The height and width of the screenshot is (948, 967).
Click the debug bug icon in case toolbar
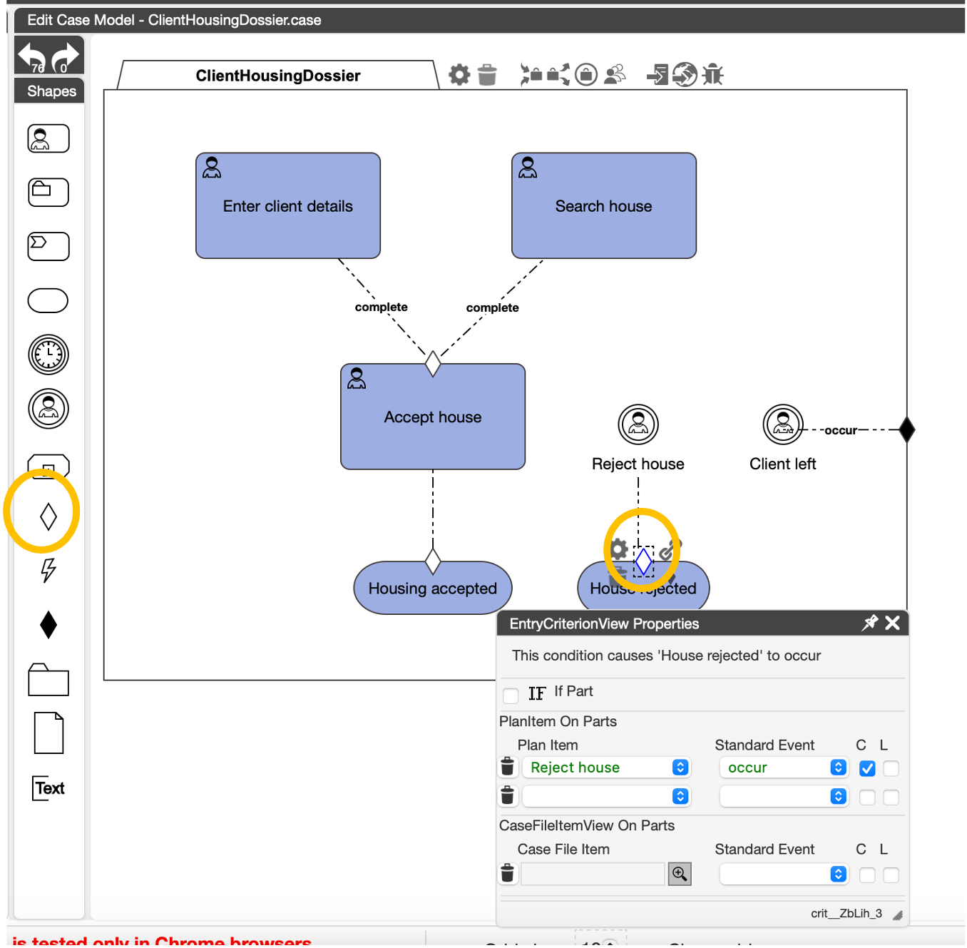point(712,74)
